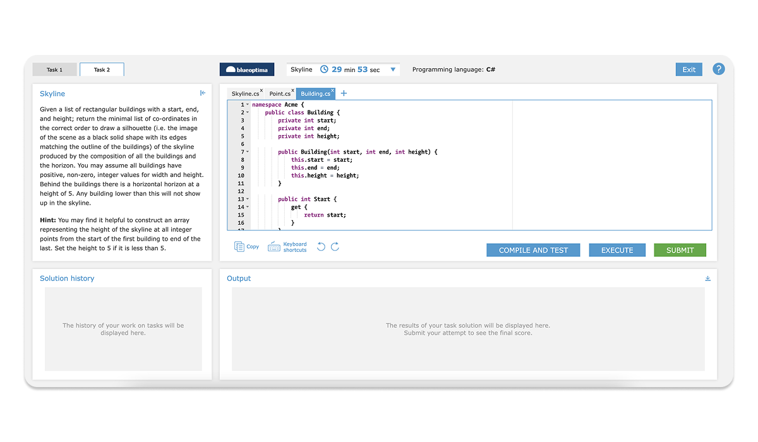The image size is (758, 442).
Task: Place cursor on 'this.height = height;' line
Action: pyautogui.click(x=325, y=176)
